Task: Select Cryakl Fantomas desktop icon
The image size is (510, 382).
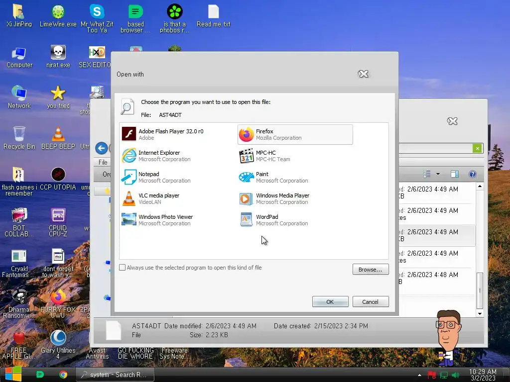Action: 19,264
